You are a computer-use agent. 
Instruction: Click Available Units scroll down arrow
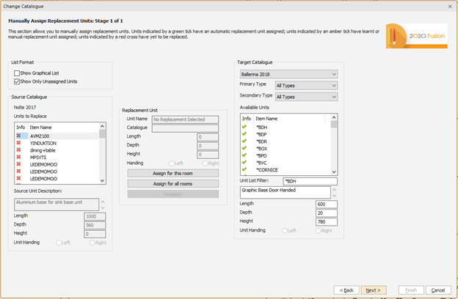point(334,171)
